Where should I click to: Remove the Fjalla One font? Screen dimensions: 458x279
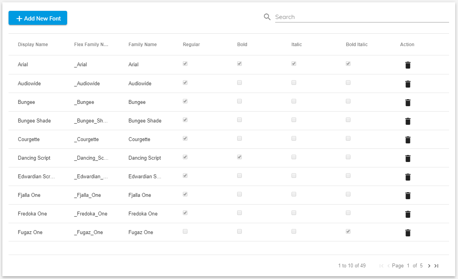point(408,196)
